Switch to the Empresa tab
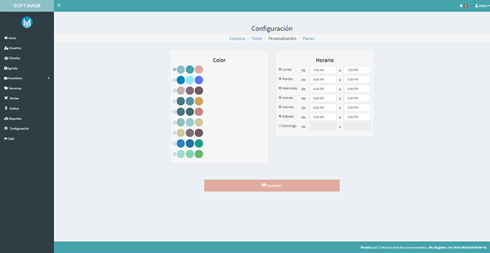 click(x=236, y=38)
